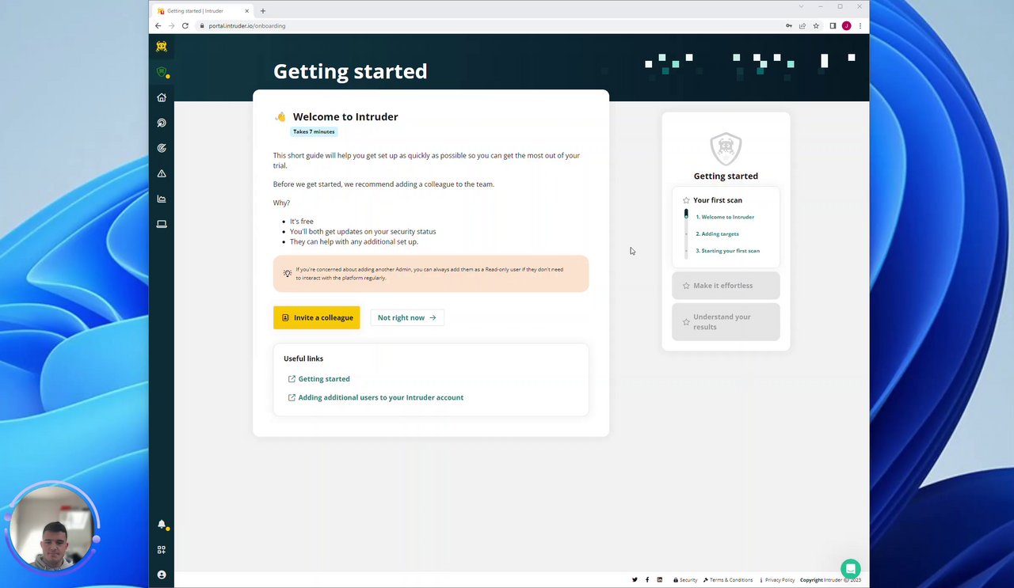Open the Chrome three-dot menu

[860, 25]
